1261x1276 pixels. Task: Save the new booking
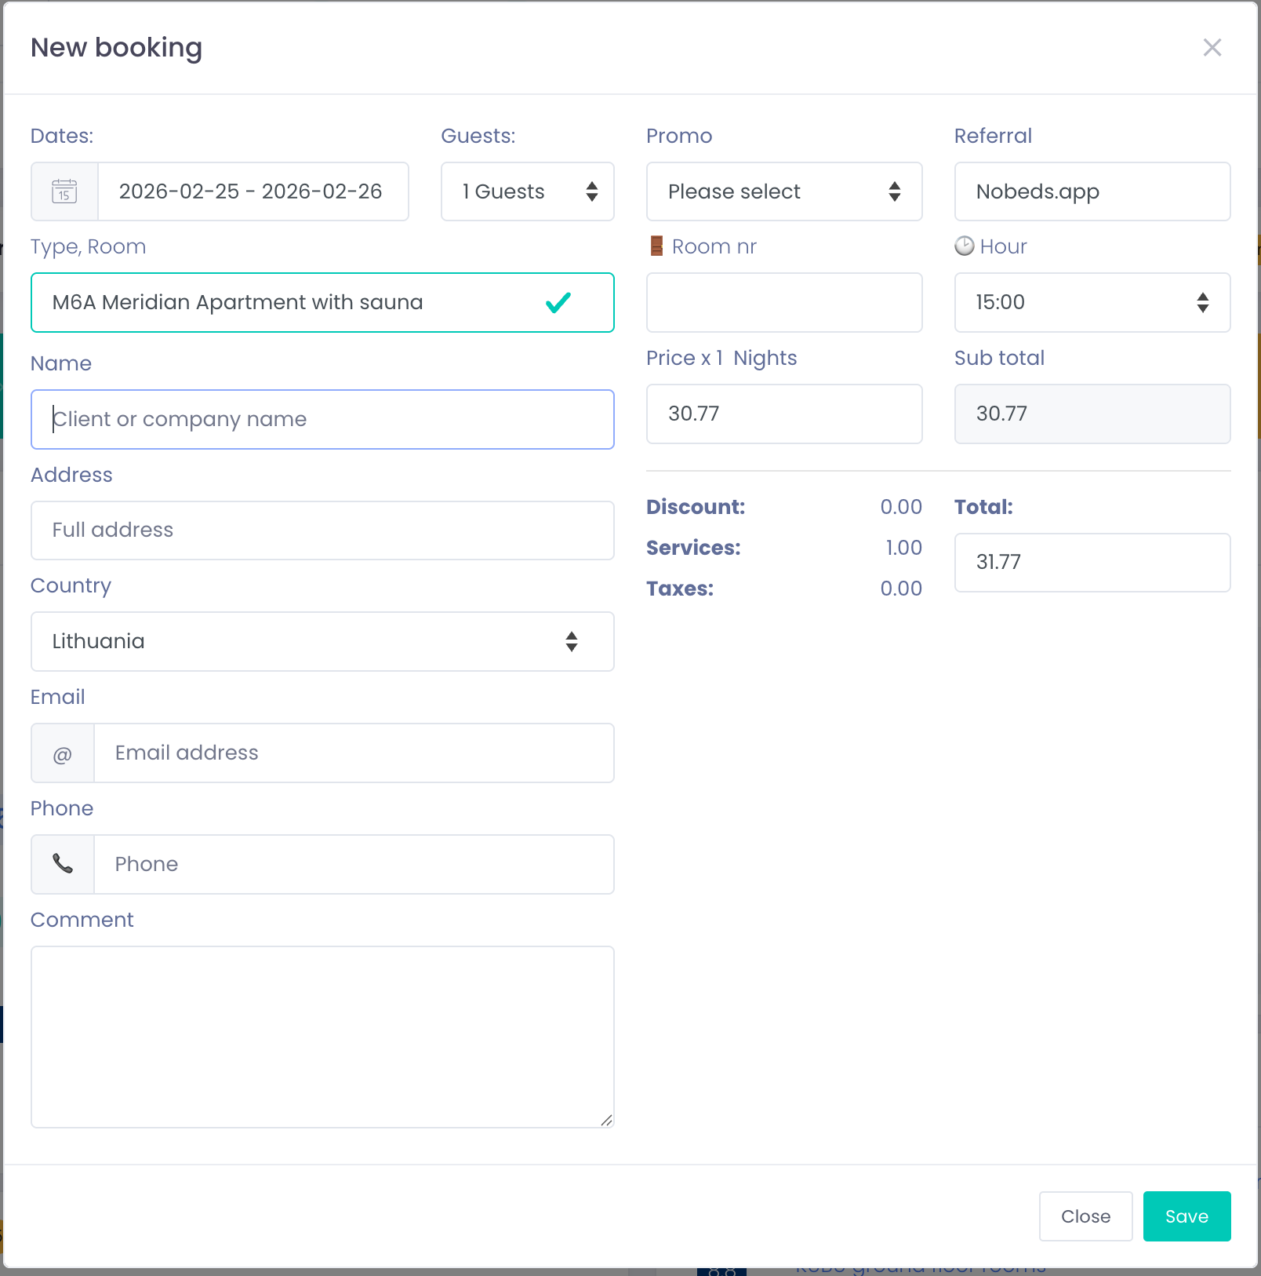coord(1187,1216)
